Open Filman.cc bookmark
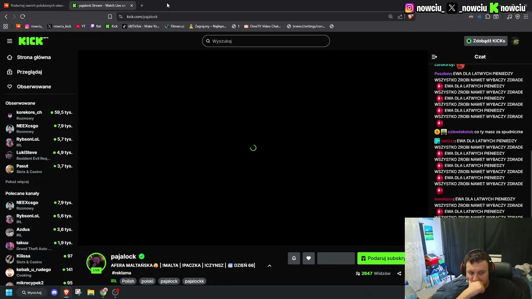Viewport: 532px width, 299px height. click(175, 26)
